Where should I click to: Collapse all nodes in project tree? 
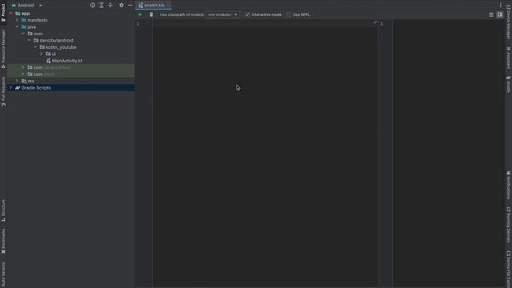pos(110,6)
